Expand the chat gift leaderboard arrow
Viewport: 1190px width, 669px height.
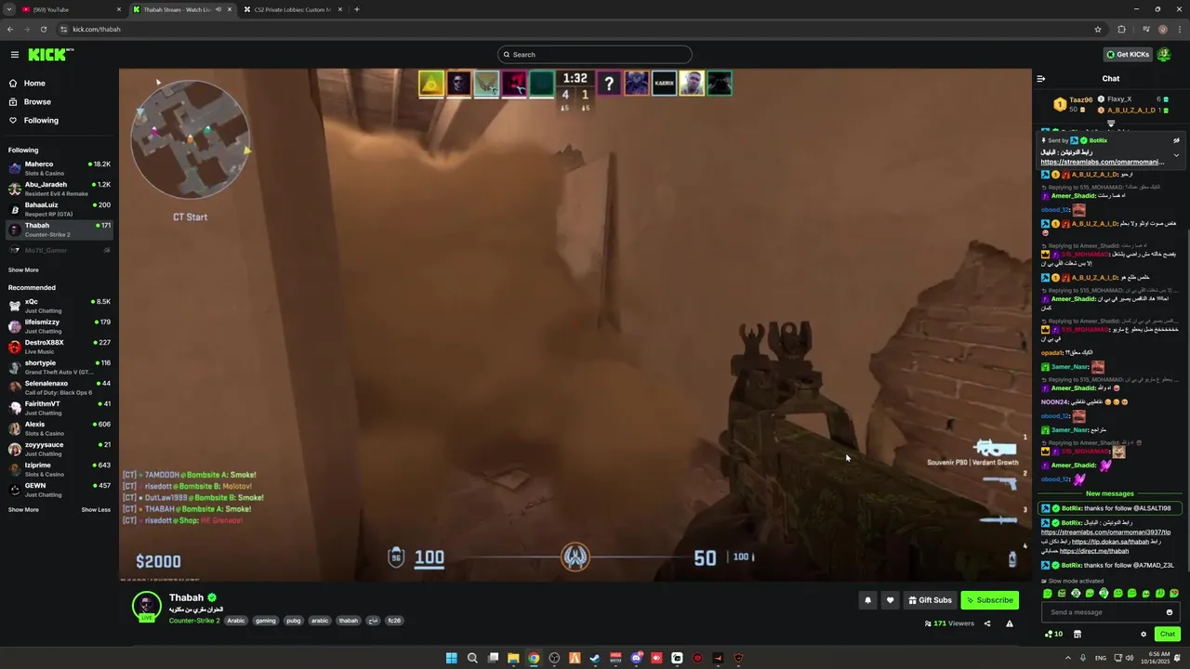click(x=1110, y=123)
